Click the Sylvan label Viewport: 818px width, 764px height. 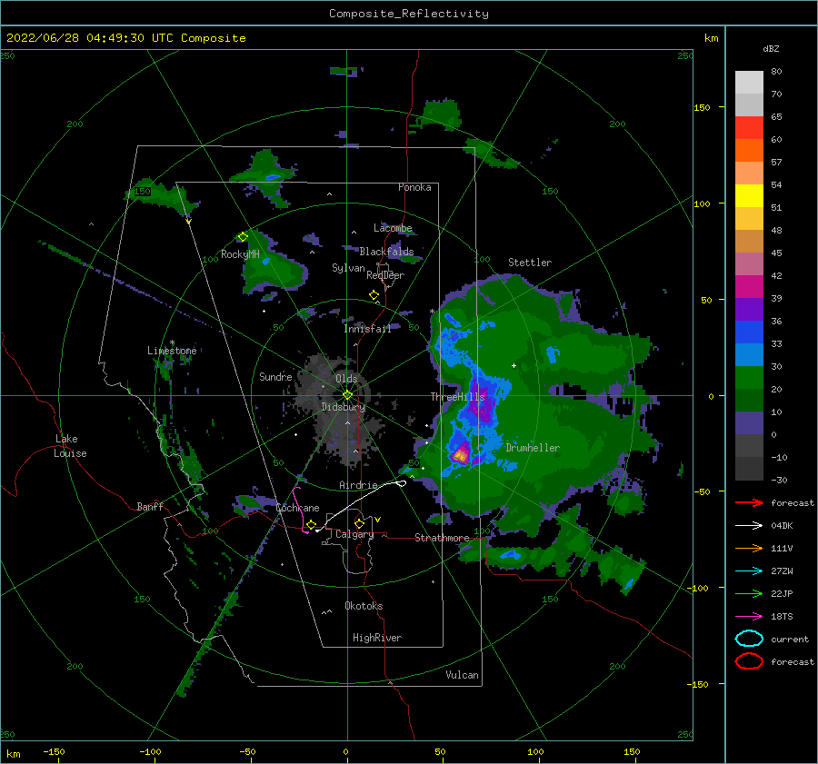coord(348,267)
